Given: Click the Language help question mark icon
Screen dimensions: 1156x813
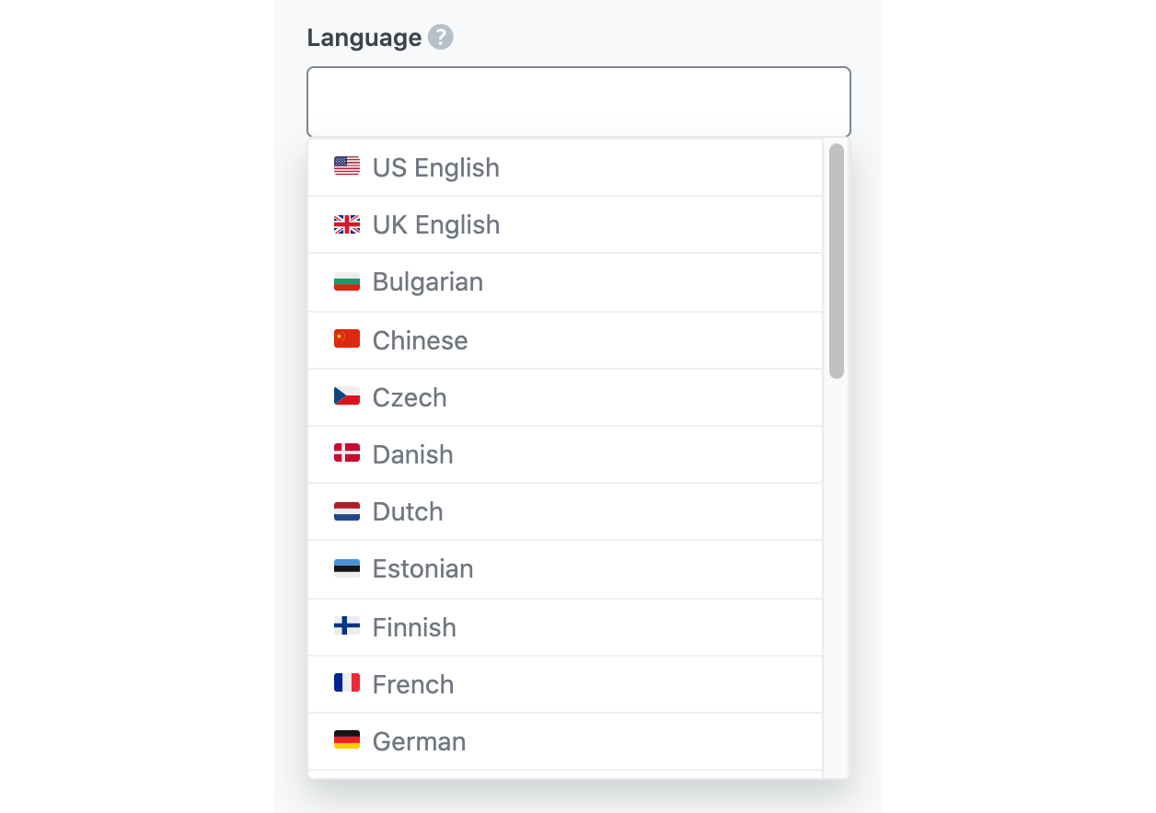Looking at the screenshot, I should click(441, 38).
